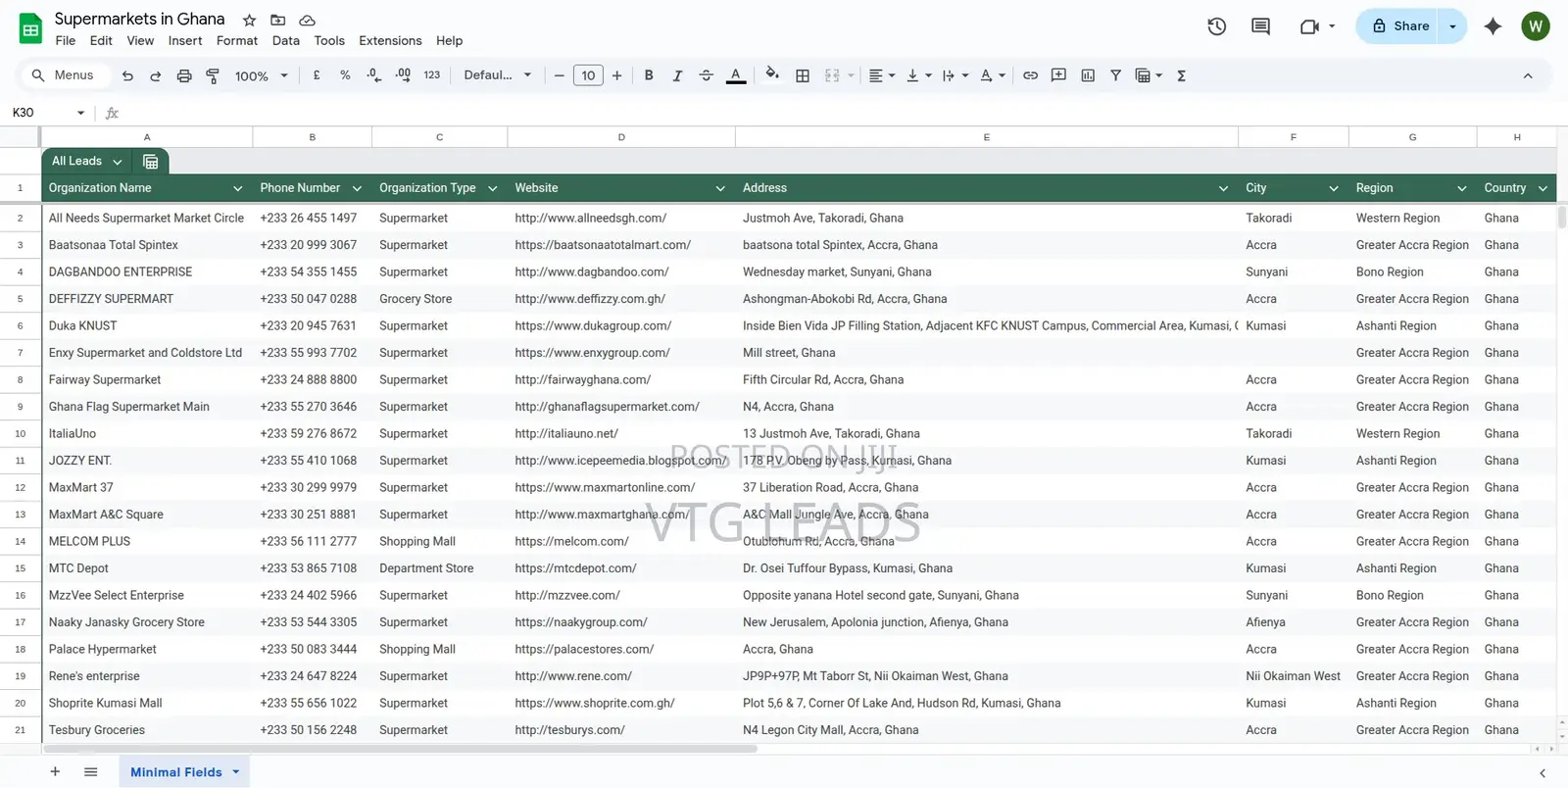This screenshot has height=788, width=1568.
Task: Open the Google account avatar W
Action: (x=1536, y=26)
